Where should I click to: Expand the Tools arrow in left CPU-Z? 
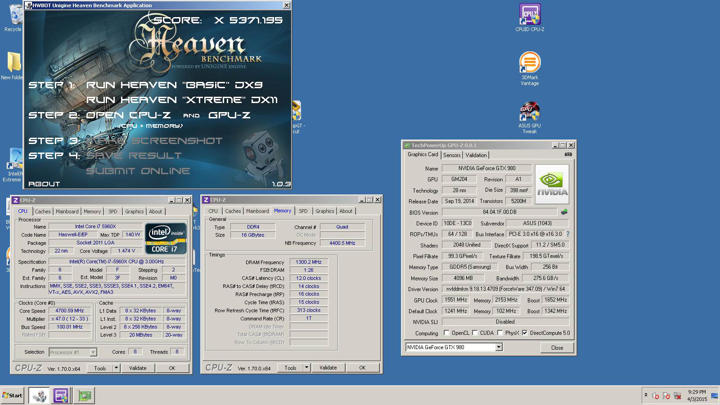pos(116,368)
